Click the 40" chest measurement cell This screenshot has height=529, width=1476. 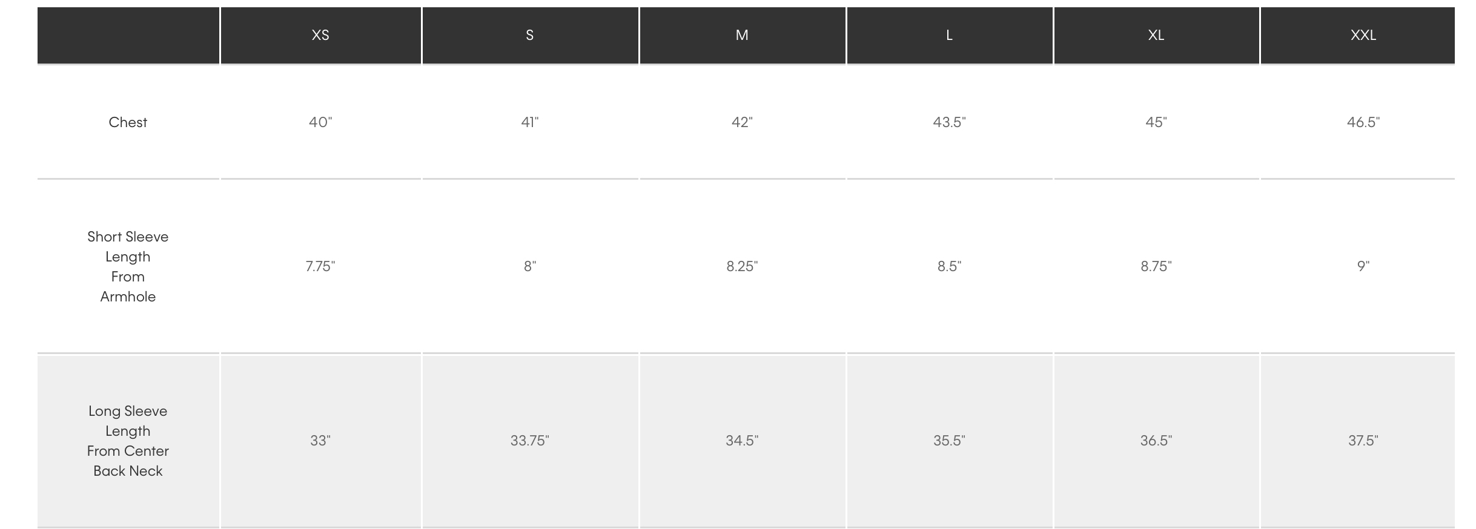[x=320, y=122]
